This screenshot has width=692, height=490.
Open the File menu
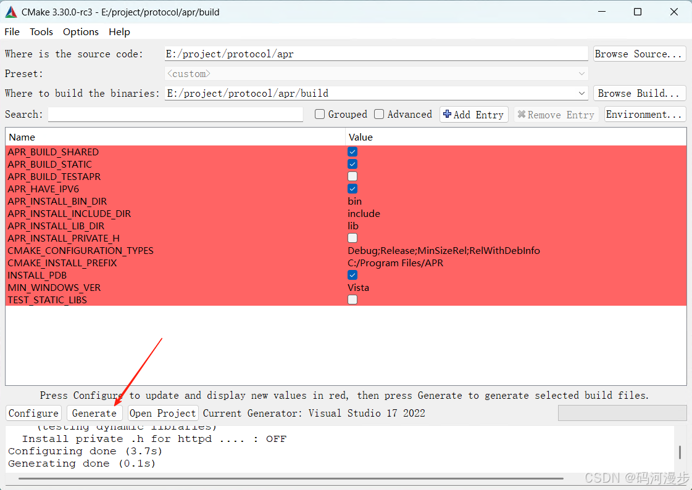coord(12,31)
